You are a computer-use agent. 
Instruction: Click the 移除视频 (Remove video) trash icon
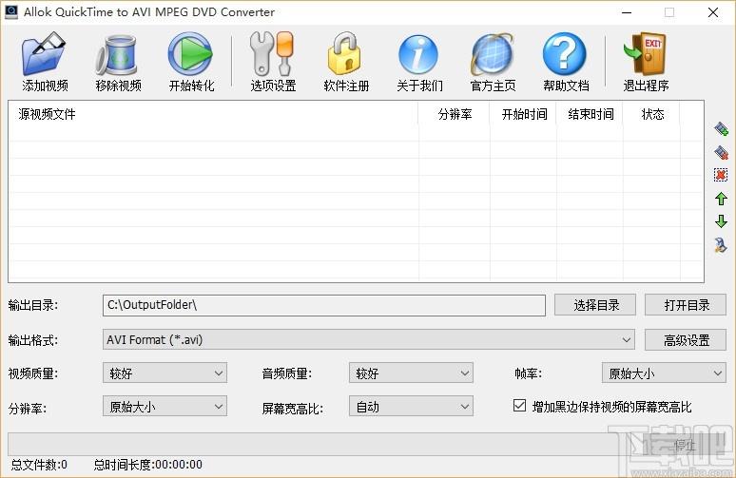(x=118, y=54)
